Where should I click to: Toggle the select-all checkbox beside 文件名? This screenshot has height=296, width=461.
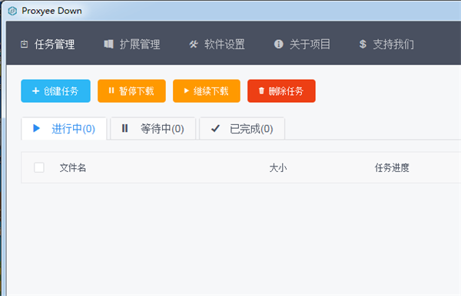[39, 167]
